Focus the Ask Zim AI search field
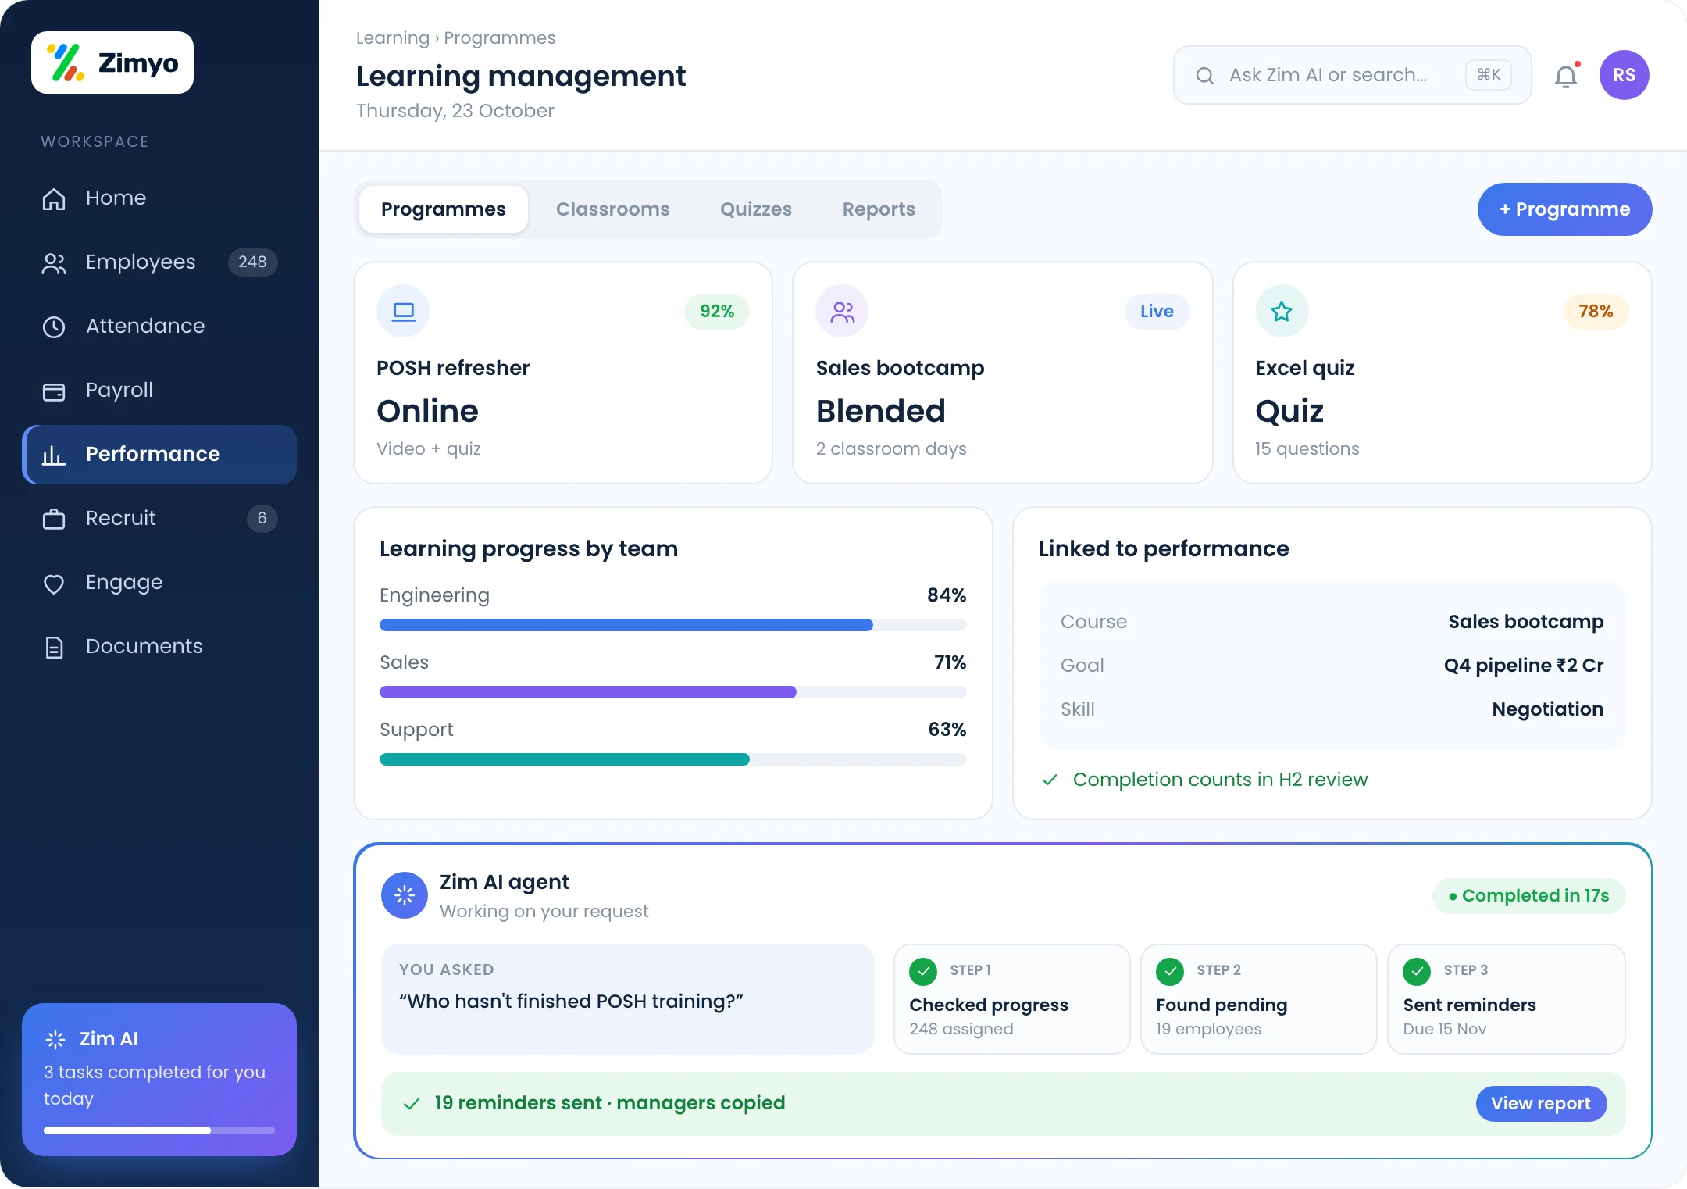1687x1189 pixels. (1353, 75)
